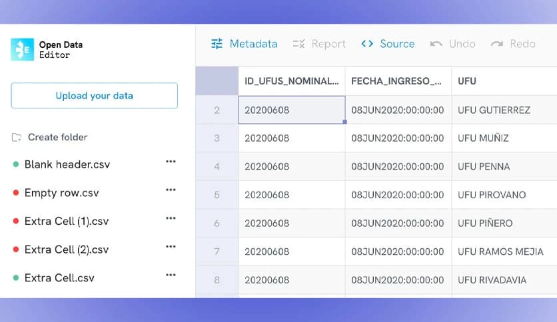557x322 pixels.
Task: Open the Extra Cell.csv file
Action: click(x=59, y=278)
